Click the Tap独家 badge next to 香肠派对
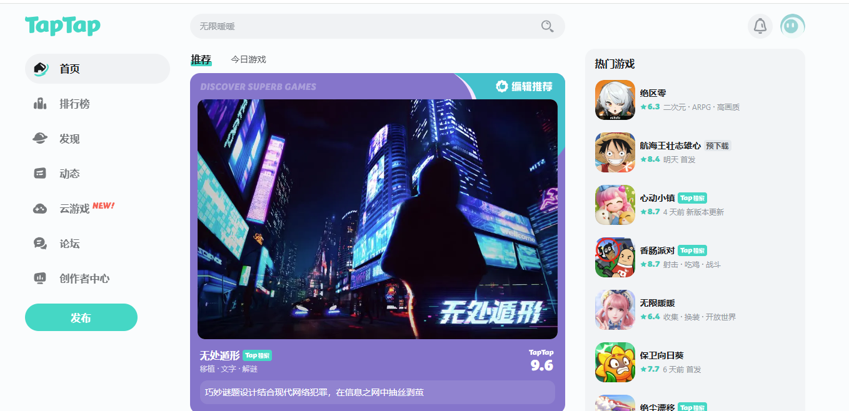849x411 pixels. pyautogui.click(x=693, y=250)
